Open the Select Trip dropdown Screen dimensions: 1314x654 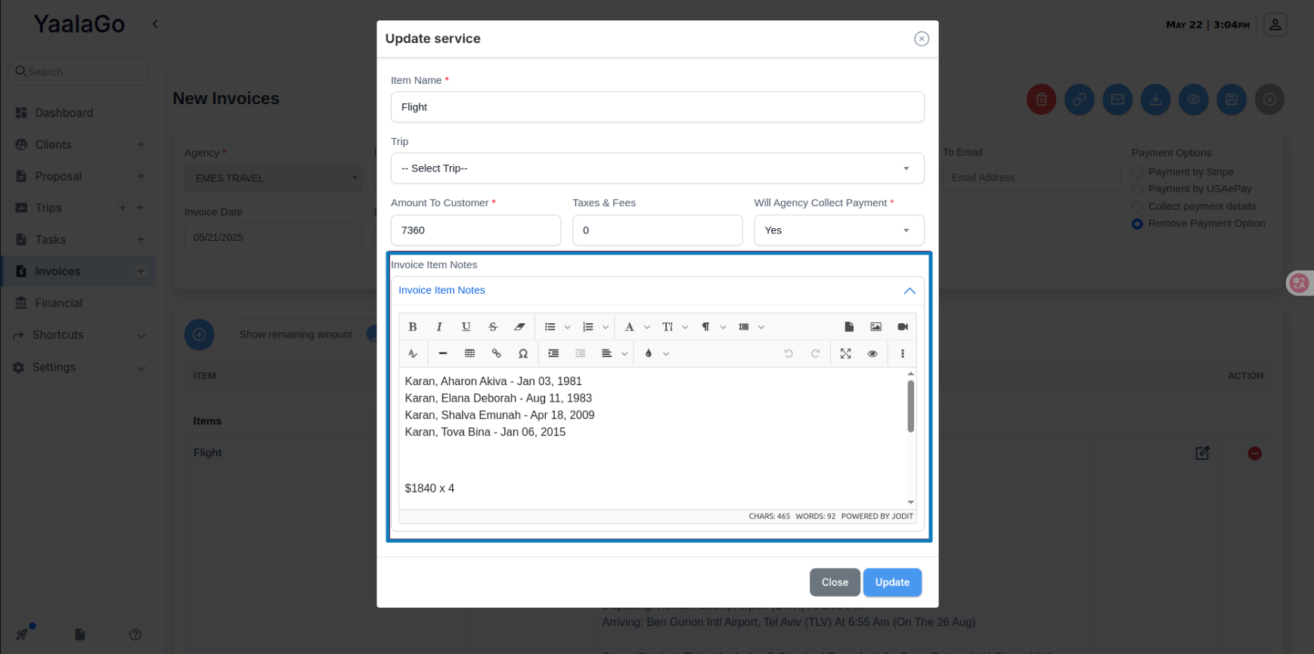[657, 168]
